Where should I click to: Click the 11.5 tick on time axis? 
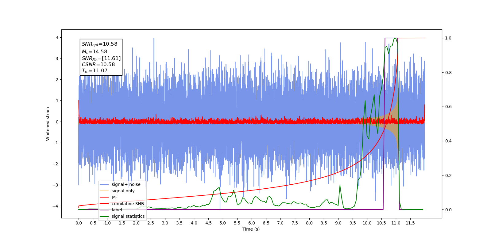pos(410,223)
